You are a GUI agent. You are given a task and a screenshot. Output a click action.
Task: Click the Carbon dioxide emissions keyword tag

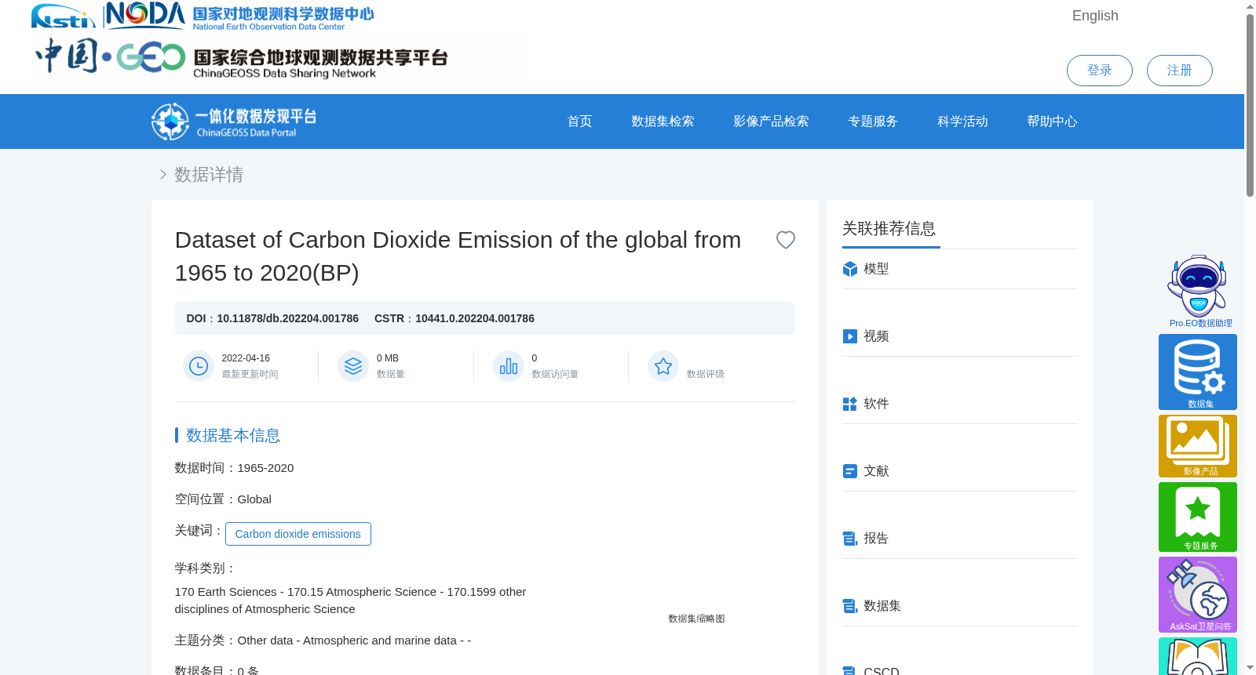coord(298,534)
